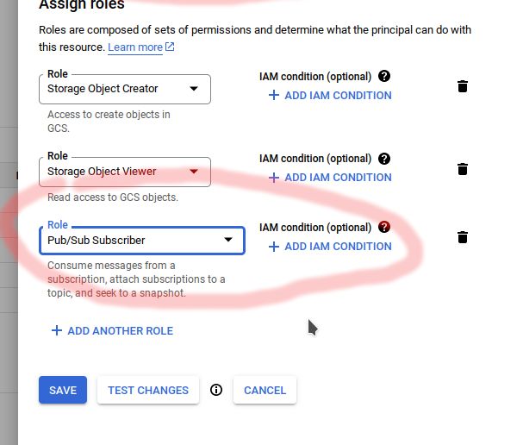Delete the Pub/Sub Subscriber role row
The width and height of the screenshot is (523, 445).
coord(463,237)
